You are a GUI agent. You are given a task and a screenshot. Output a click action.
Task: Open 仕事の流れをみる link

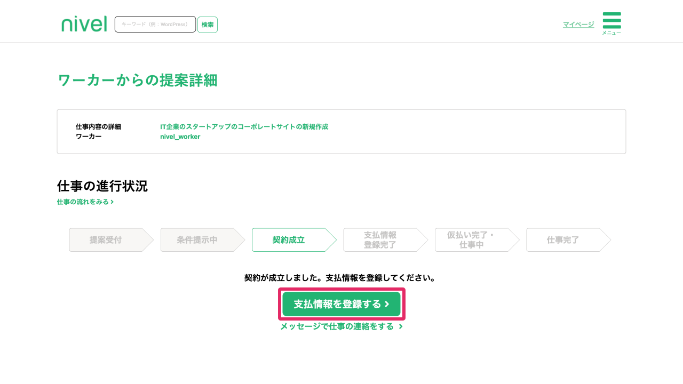(x=85, y=202)
